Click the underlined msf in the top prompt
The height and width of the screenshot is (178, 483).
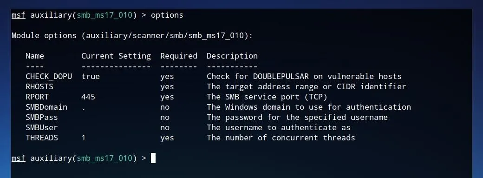pyautogui.click(x=19, y=15)
